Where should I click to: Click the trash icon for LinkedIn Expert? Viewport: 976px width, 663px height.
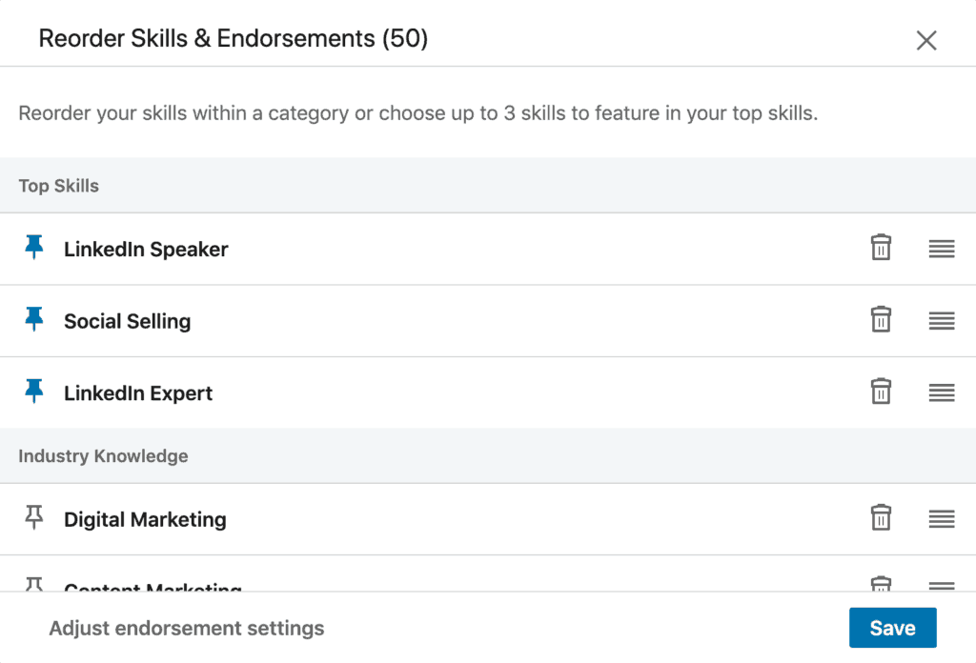881,392
